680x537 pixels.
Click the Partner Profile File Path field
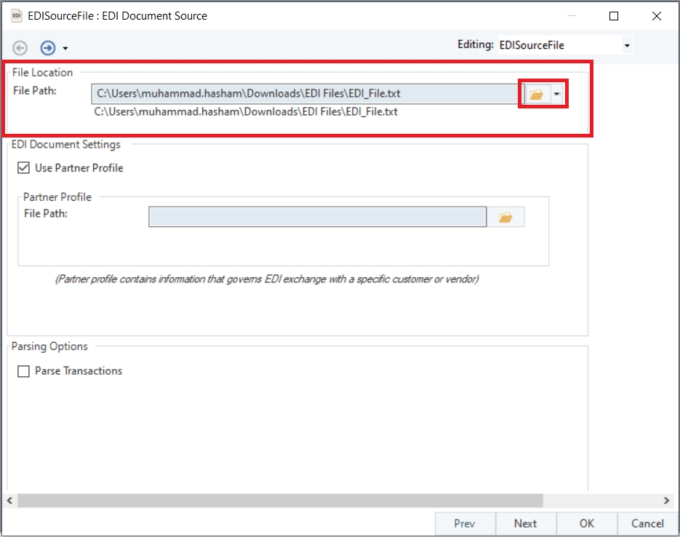[317, 217]
